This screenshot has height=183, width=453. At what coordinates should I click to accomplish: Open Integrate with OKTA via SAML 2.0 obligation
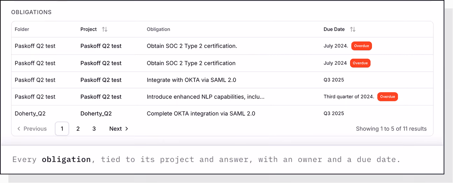tap(191, 80)
